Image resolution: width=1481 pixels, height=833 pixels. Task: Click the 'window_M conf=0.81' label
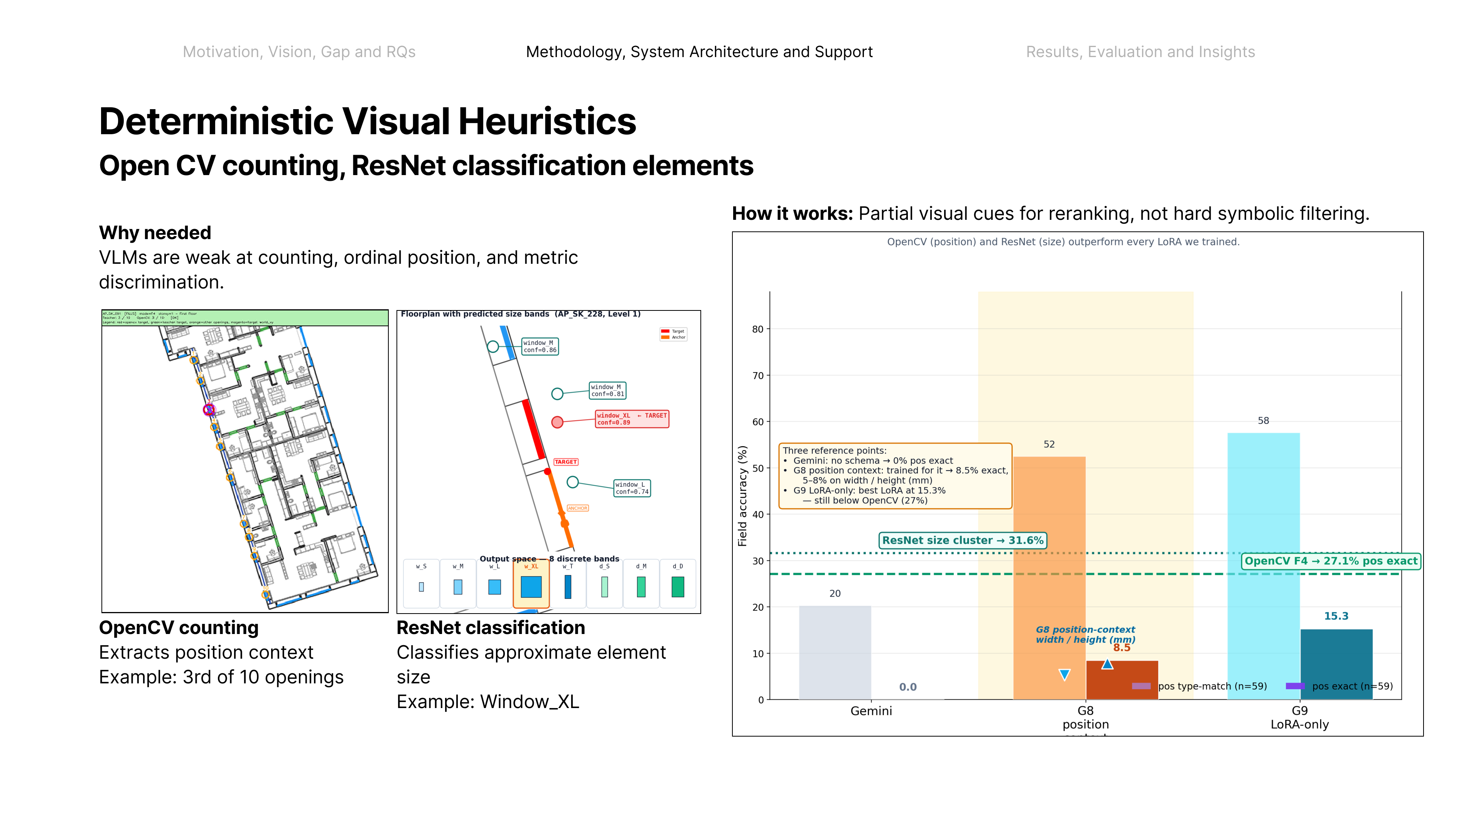(x=608, y=390)
